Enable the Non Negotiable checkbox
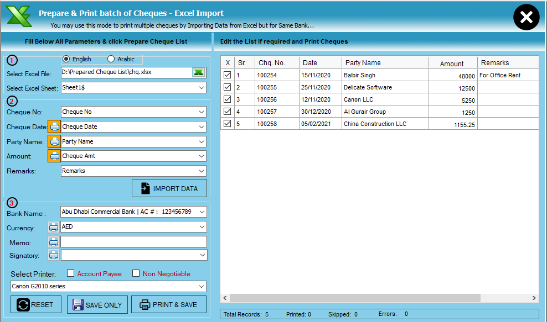Image resolution: width=547 pixels, height=322 pixels. click(136, 273)
